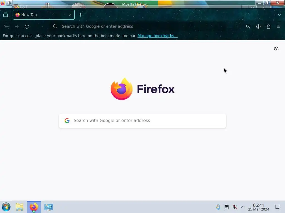
Task: Open a new tab with the plus button
Action: tap(80, 15)
